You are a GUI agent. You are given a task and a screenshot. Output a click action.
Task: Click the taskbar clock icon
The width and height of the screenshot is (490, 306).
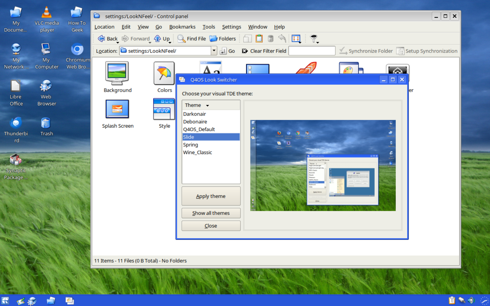pyautogui.click(x=484, y=301)
